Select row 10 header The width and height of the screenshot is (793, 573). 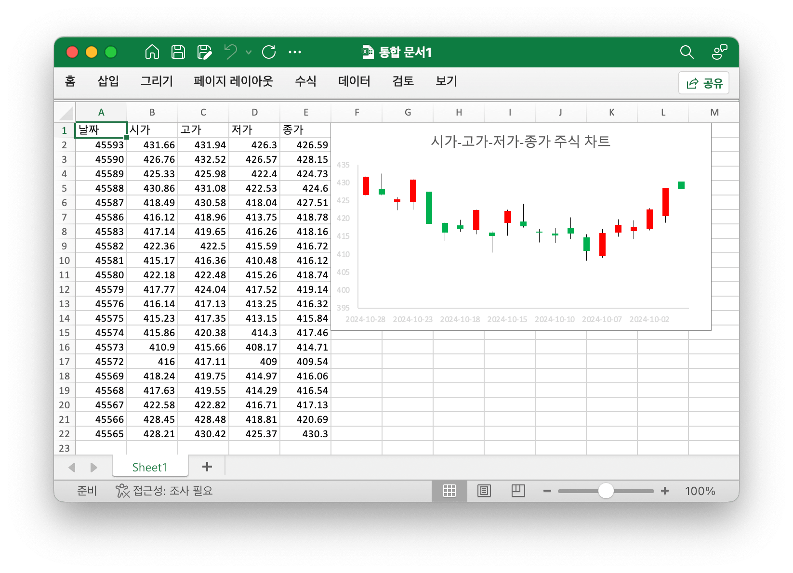click(x=65, y=260)
